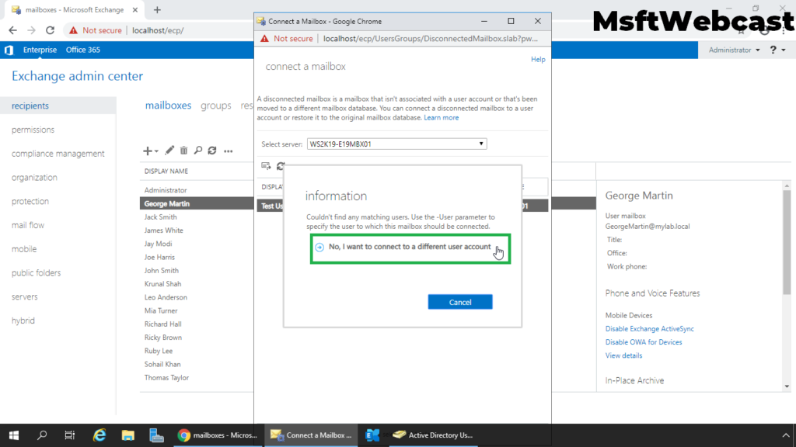Open Internet Explorer from taskbar
The image size is (796, 447).
pyautogui.click(x=99, y=435)
